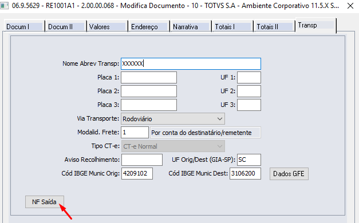Click the UF 2 field
The width and height of the screenshot is (359, 223).
click(249, 91)
